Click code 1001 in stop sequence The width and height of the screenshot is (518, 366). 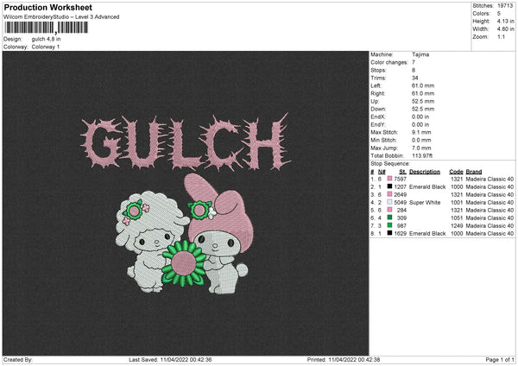pos(457,203)
